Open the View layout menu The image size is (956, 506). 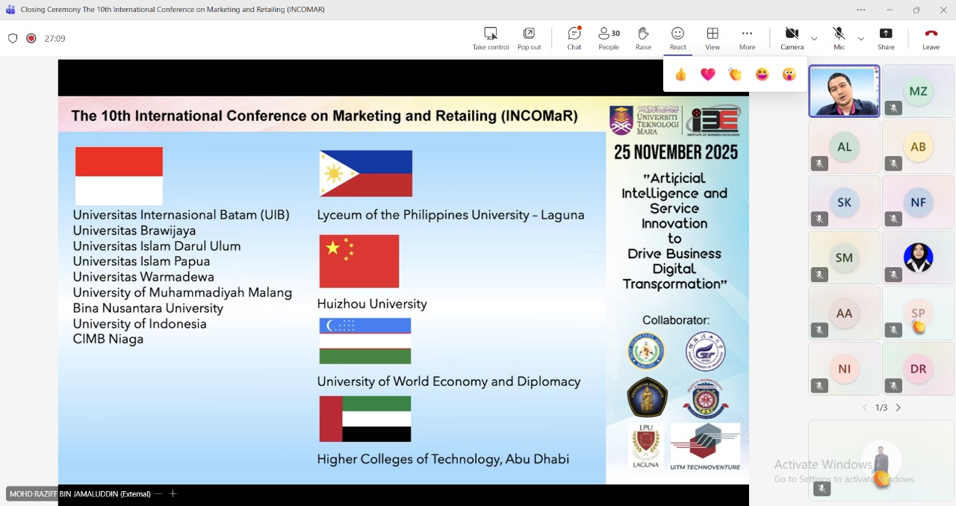pos(713,38)
